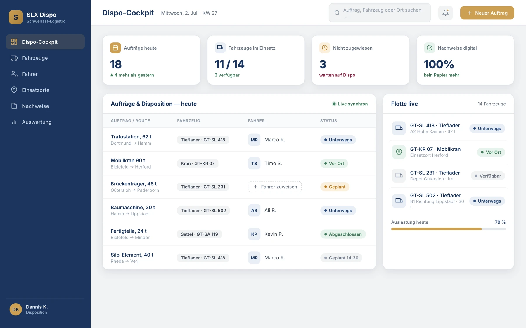Create a new order with Neuer Auftrag
This screenshot has width=526, height=328.
pos(487,13)
